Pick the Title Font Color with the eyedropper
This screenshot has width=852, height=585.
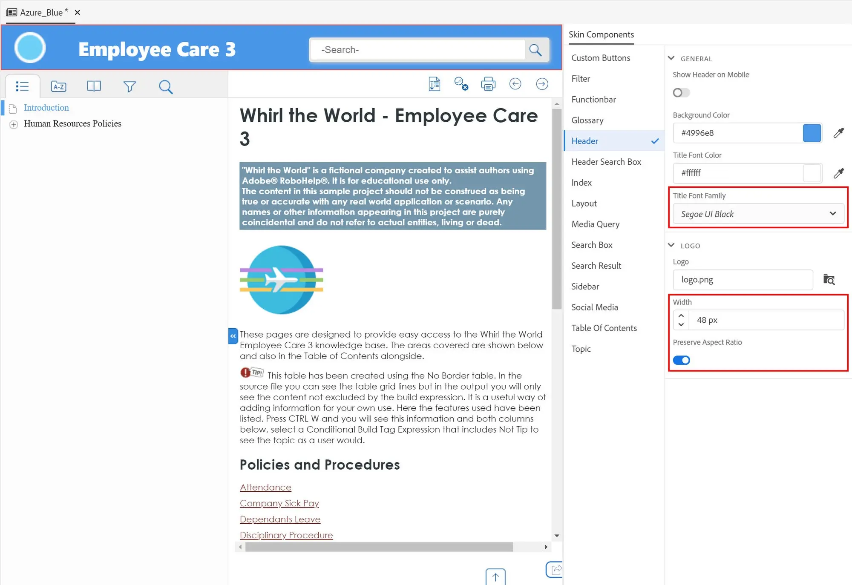(x=838, y=173)
